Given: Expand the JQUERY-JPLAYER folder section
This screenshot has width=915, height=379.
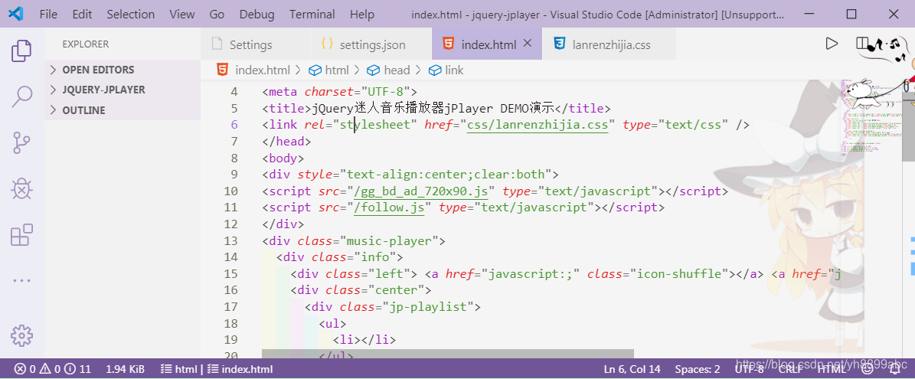Looking at the screenshot, I should tap(123, 90).
